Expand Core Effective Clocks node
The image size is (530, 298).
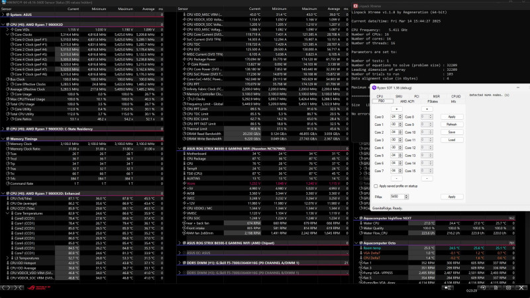(x=7, y=84)
